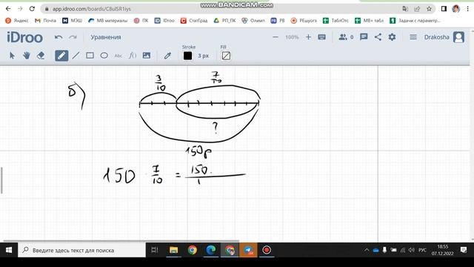Open the fill color swatch
The image size is (474, 267).
pos(226,56)
